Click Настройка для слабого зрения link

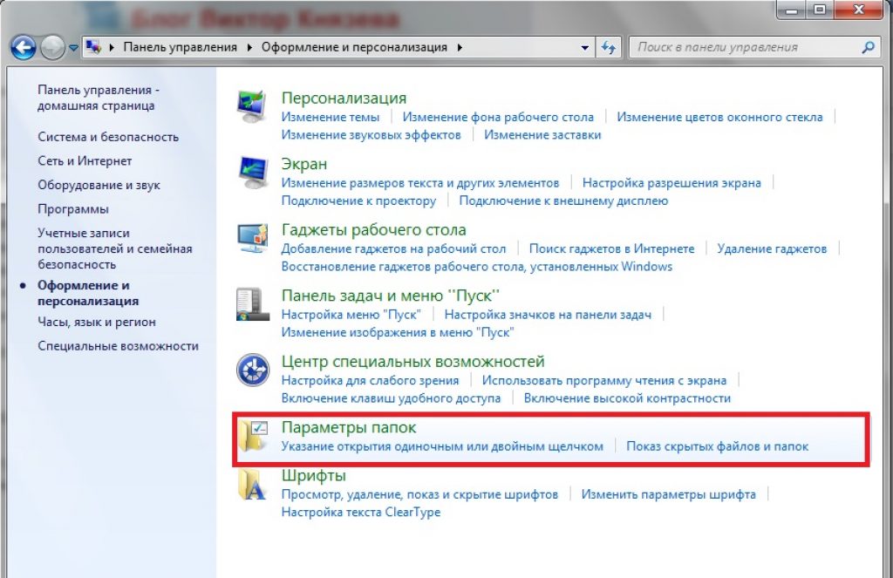point(370,380)
